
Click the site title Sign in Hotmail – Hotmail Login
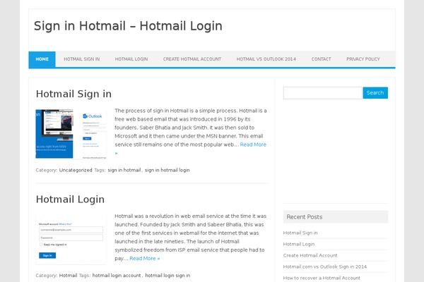(x=128, y=26)
